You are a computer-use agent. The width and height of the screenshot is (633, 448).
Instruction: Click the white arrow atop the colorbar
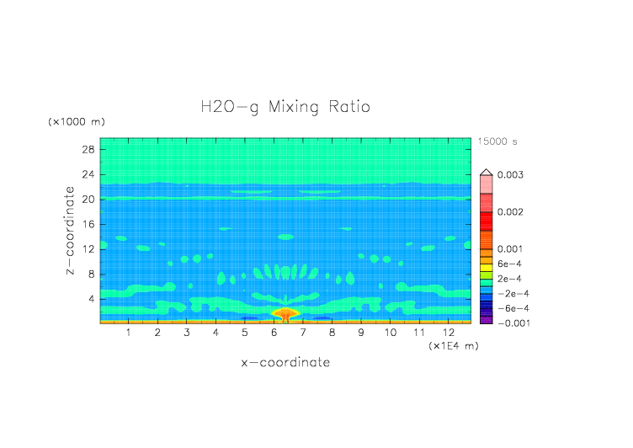tap(486, 172)
